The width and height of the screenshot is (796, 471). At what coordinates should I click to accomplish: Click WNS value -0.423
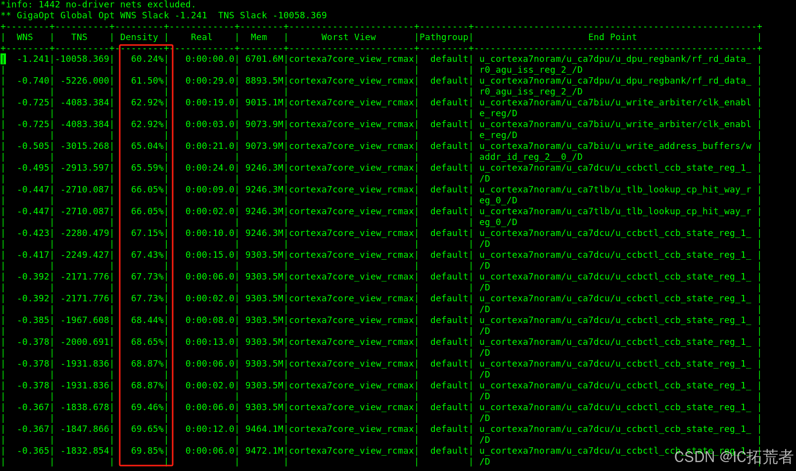[33, 233]
